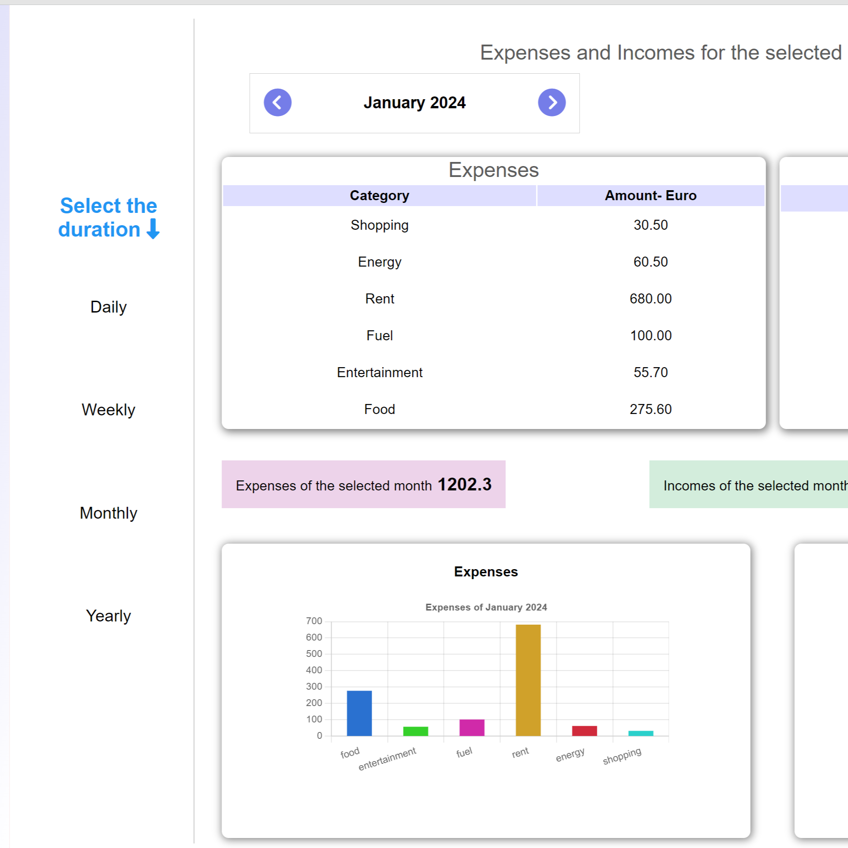
Task: Navigate to the next month chevron
Action: click(552, 102)
